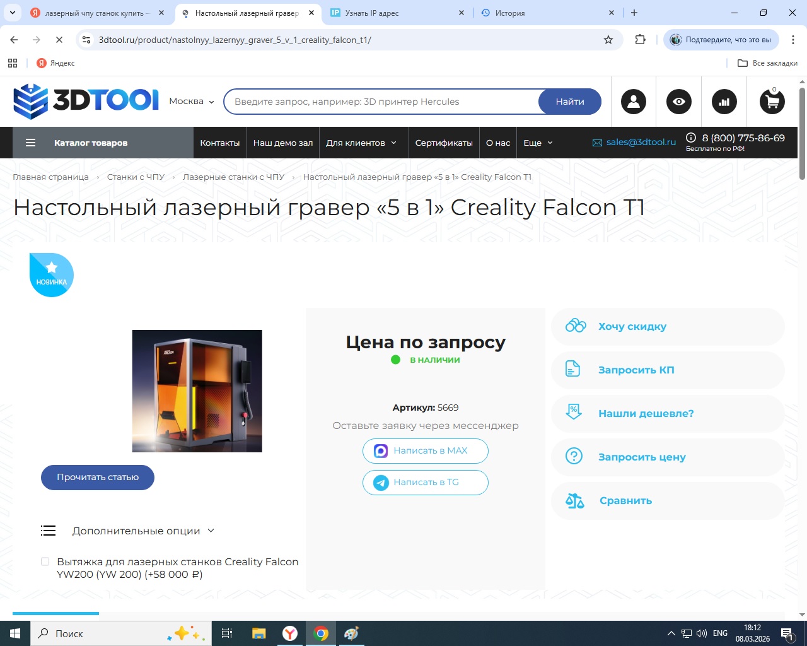807x646 pixels.
Task: Open the Главная страница breadcrumb
Action: tap(50, 177)
